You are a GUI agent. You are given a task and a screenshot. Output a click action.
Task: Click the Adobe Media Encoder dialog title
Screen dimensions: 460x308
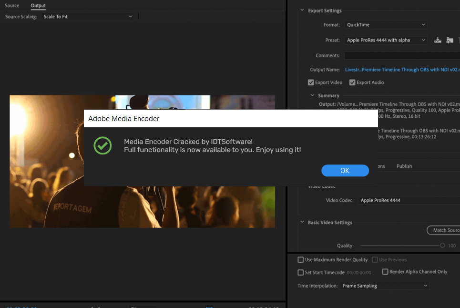coord(124,119)
